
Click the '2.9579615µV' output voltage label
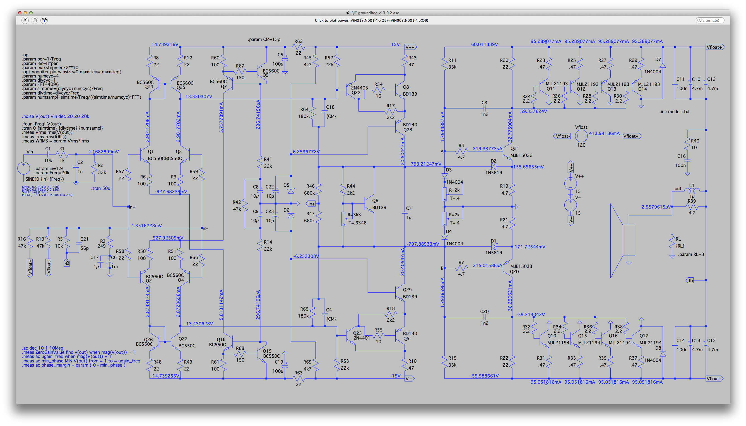[x=656, y=207]
